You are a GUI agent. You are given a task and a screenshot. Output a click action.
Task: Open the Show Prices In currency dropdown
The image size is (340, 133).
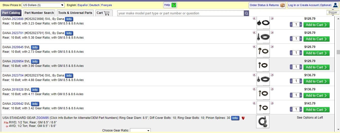[43, 5]
